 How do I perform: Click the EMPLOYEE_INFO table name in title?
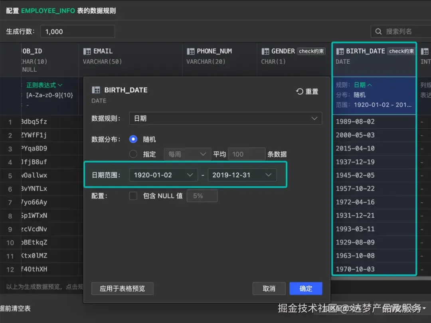(48, 11)
